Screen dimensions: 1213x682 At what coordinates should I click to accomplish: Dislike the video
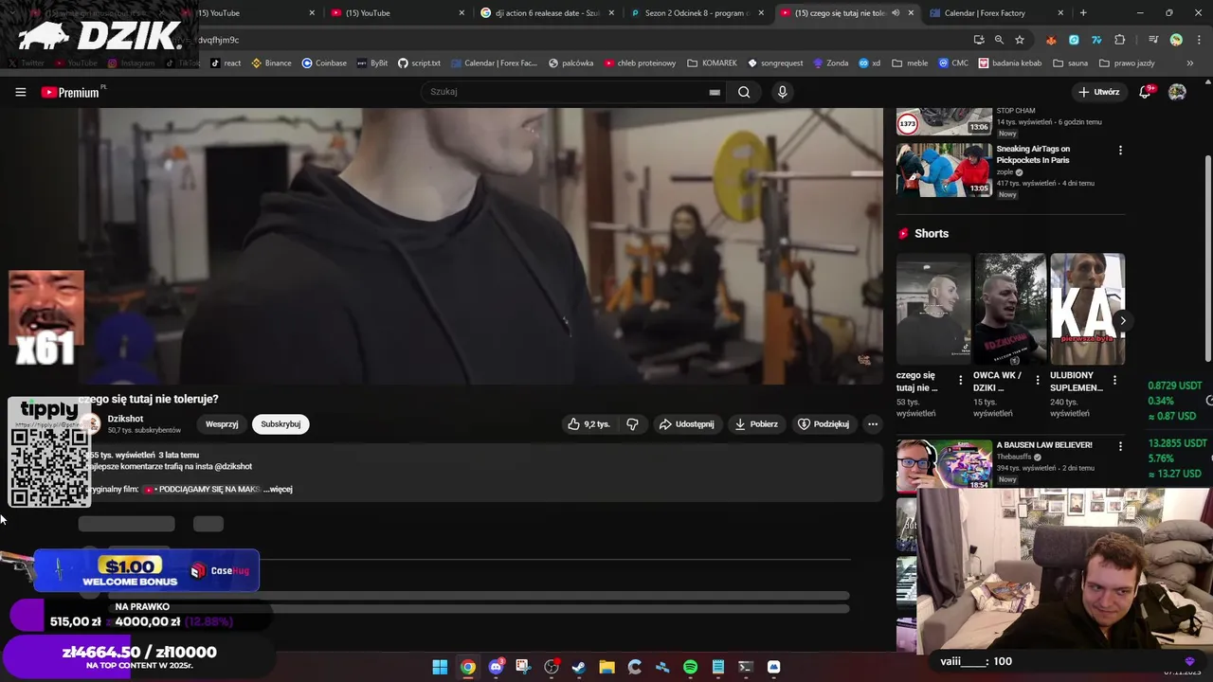pyautogui.click(x=632, y=424)
